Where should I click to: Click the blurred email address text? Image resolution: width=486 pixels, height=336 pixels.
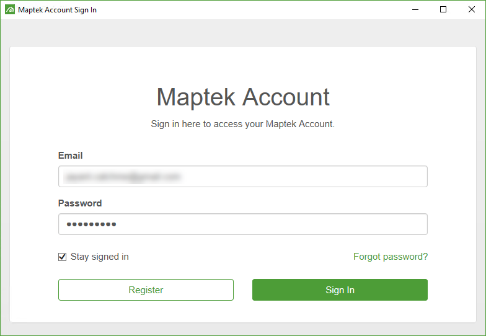pyautogui.click(x=123, y=177)
